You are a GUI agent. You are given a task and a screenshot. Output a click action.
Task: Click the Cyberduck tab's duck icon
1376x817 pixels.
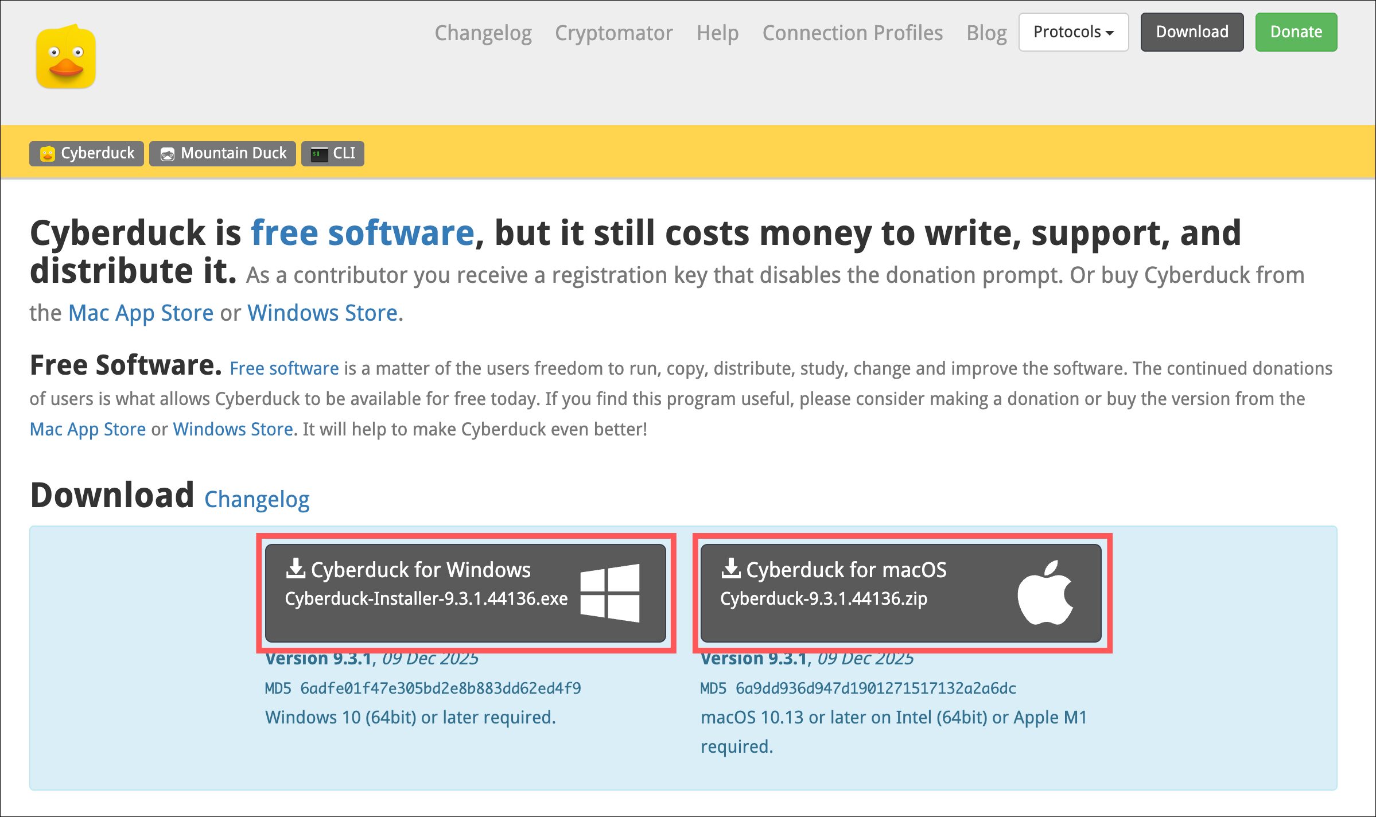pos(48,154)
